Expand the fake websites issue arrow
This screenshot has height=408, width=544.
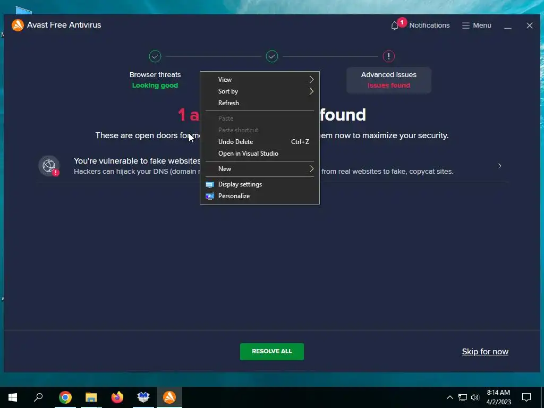[499, 166]
